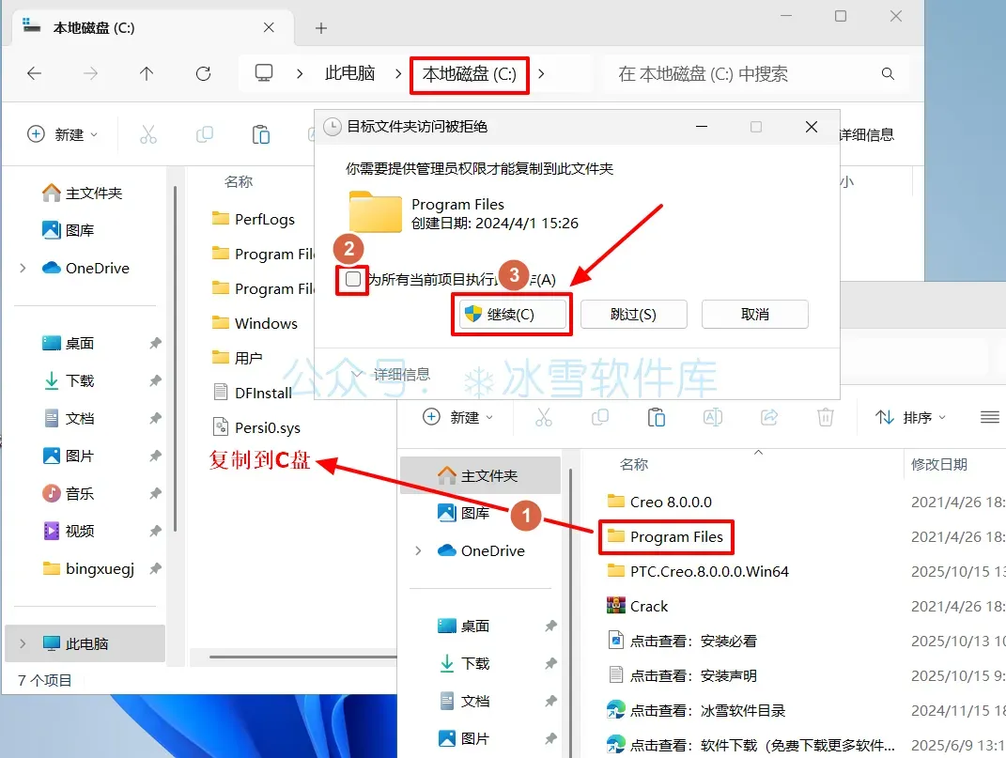This screenshot has height=758, width=1006.
Task: Click Paste icon in the lower Explorer window
Action: click(657, 417)
